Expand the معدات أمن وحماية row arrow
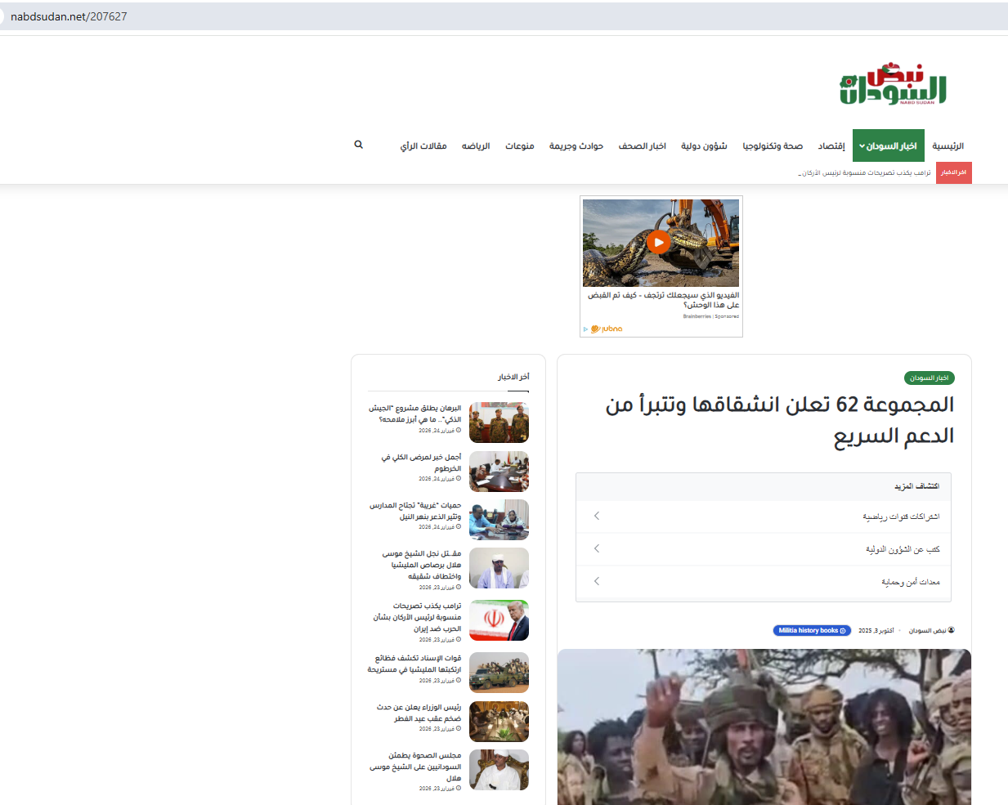Image resolution: width=1008 pixels, height=805 pixels. pyautogui.click(x=597, y=581)
